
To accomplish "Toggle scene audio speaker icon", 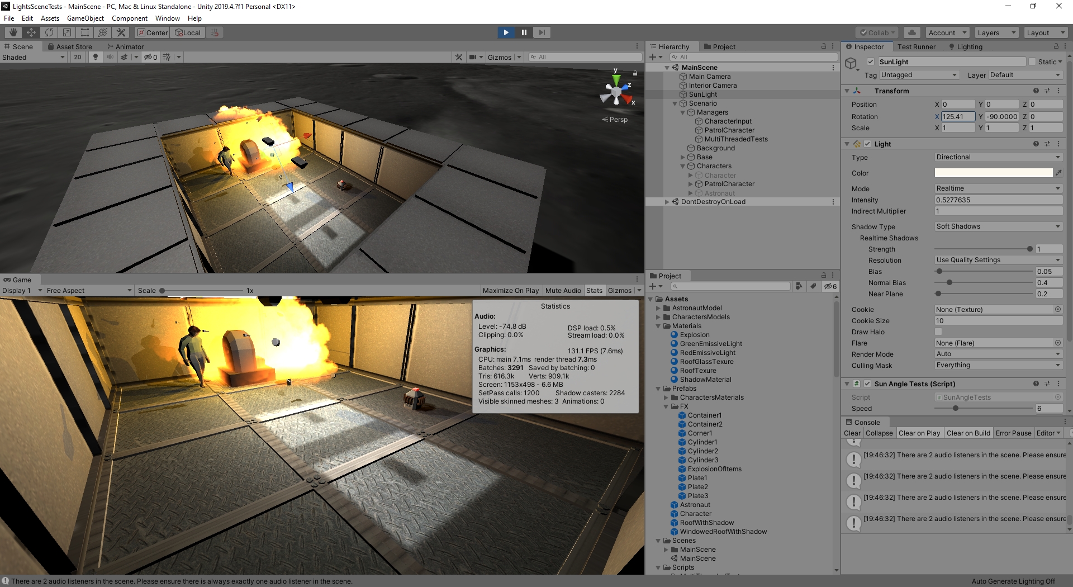I will point(110,57).
